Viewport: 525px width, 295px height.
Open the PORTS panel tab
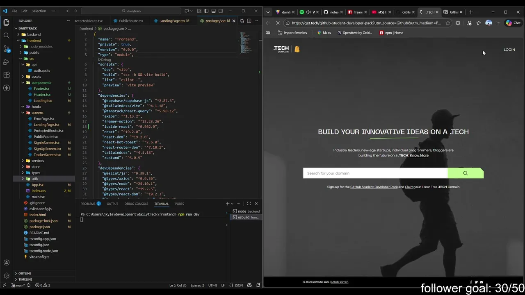[179, 204]
